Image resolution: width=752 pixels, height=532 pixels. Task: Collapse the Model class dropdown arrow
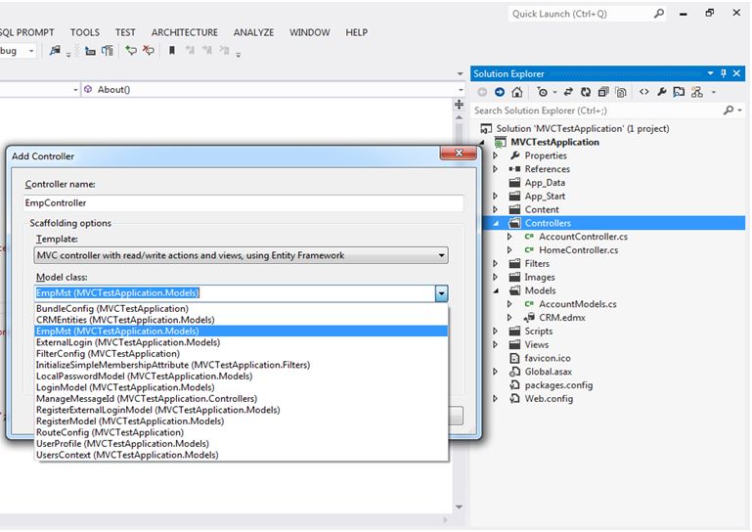pyautogui.click(x=441, y=293)
